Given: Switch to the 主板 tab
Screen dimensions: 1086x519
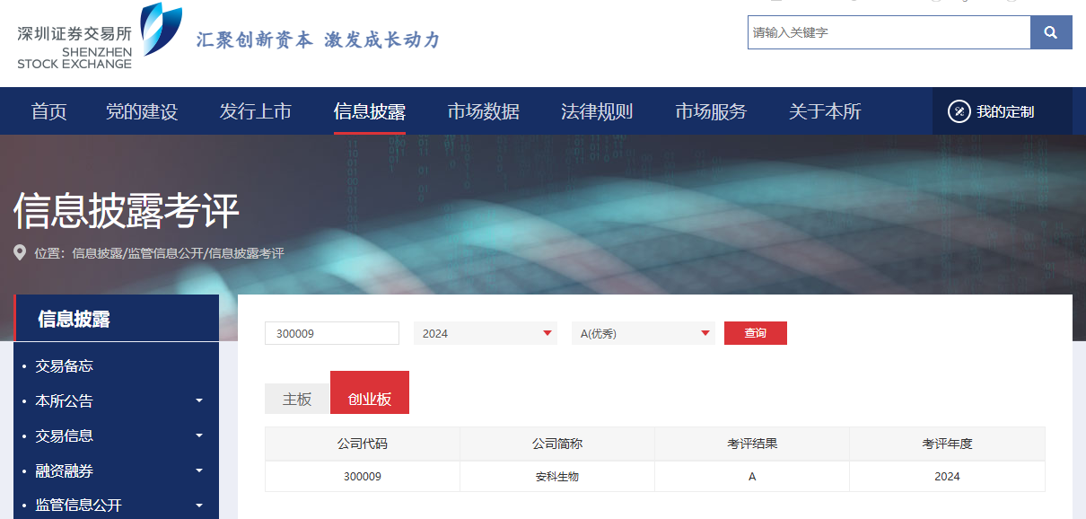Looking at the screenshot, I should pos(297,399).
